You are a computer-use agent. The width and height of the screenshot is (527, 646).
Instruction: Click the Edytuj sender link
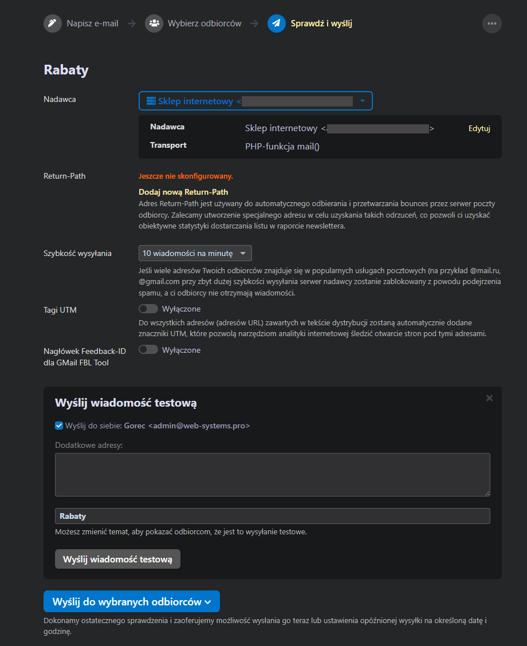click(479, 128)
